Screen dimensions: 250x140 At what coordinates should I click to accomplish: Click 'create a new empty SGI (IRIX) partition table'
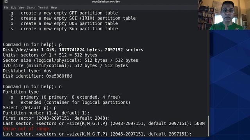click(x=78, y=18)
